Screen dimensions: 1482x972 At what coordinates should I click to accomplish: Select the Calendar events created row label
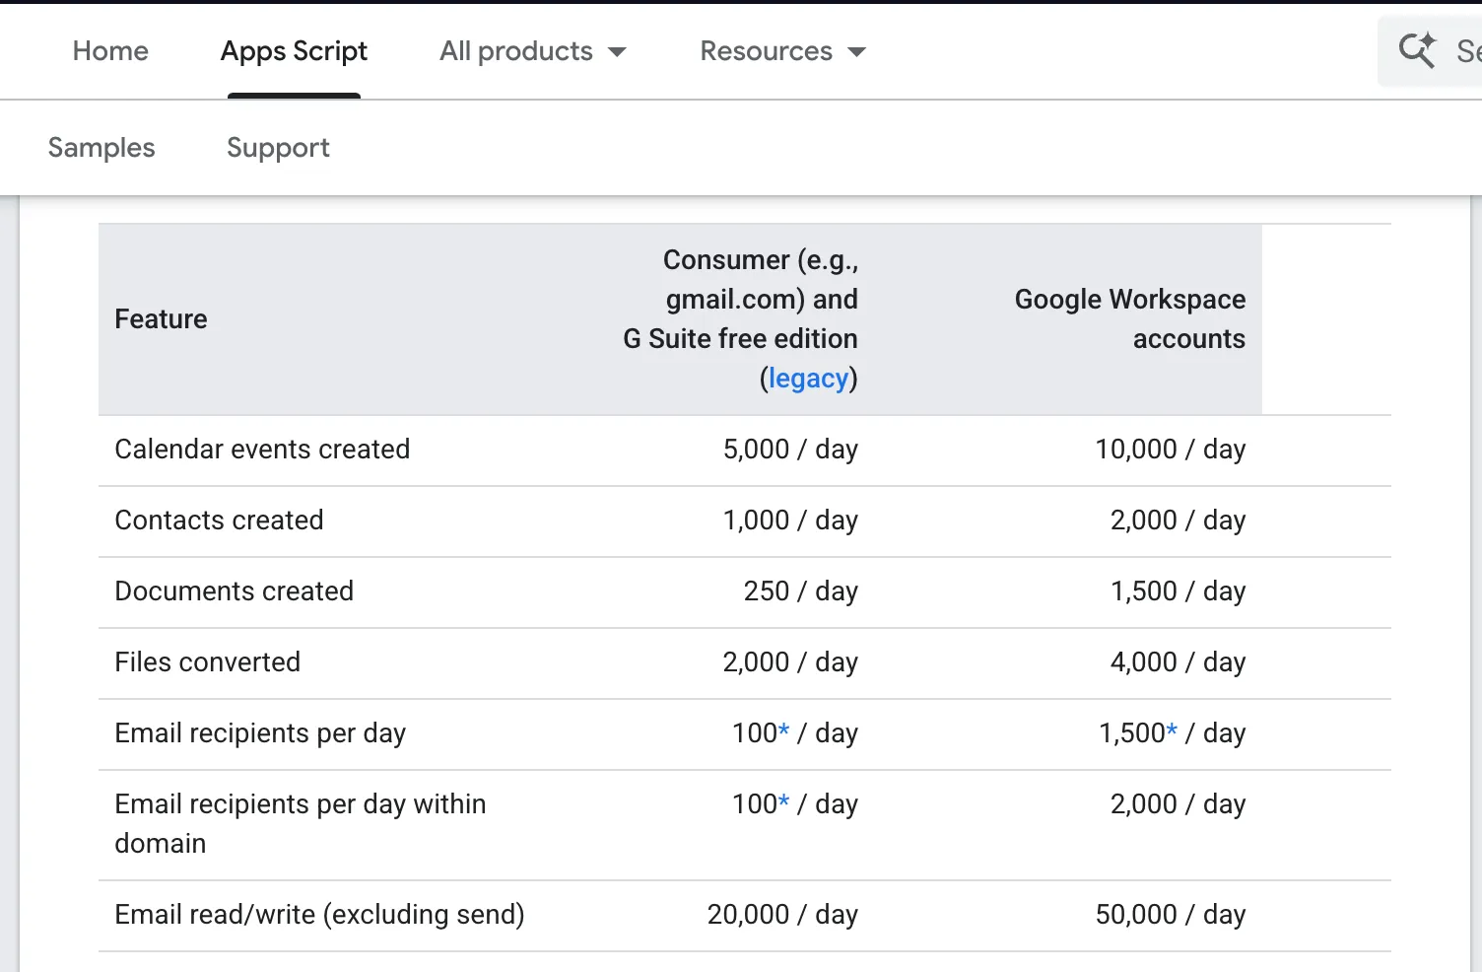pyautogui.click(x=262, y=450)
